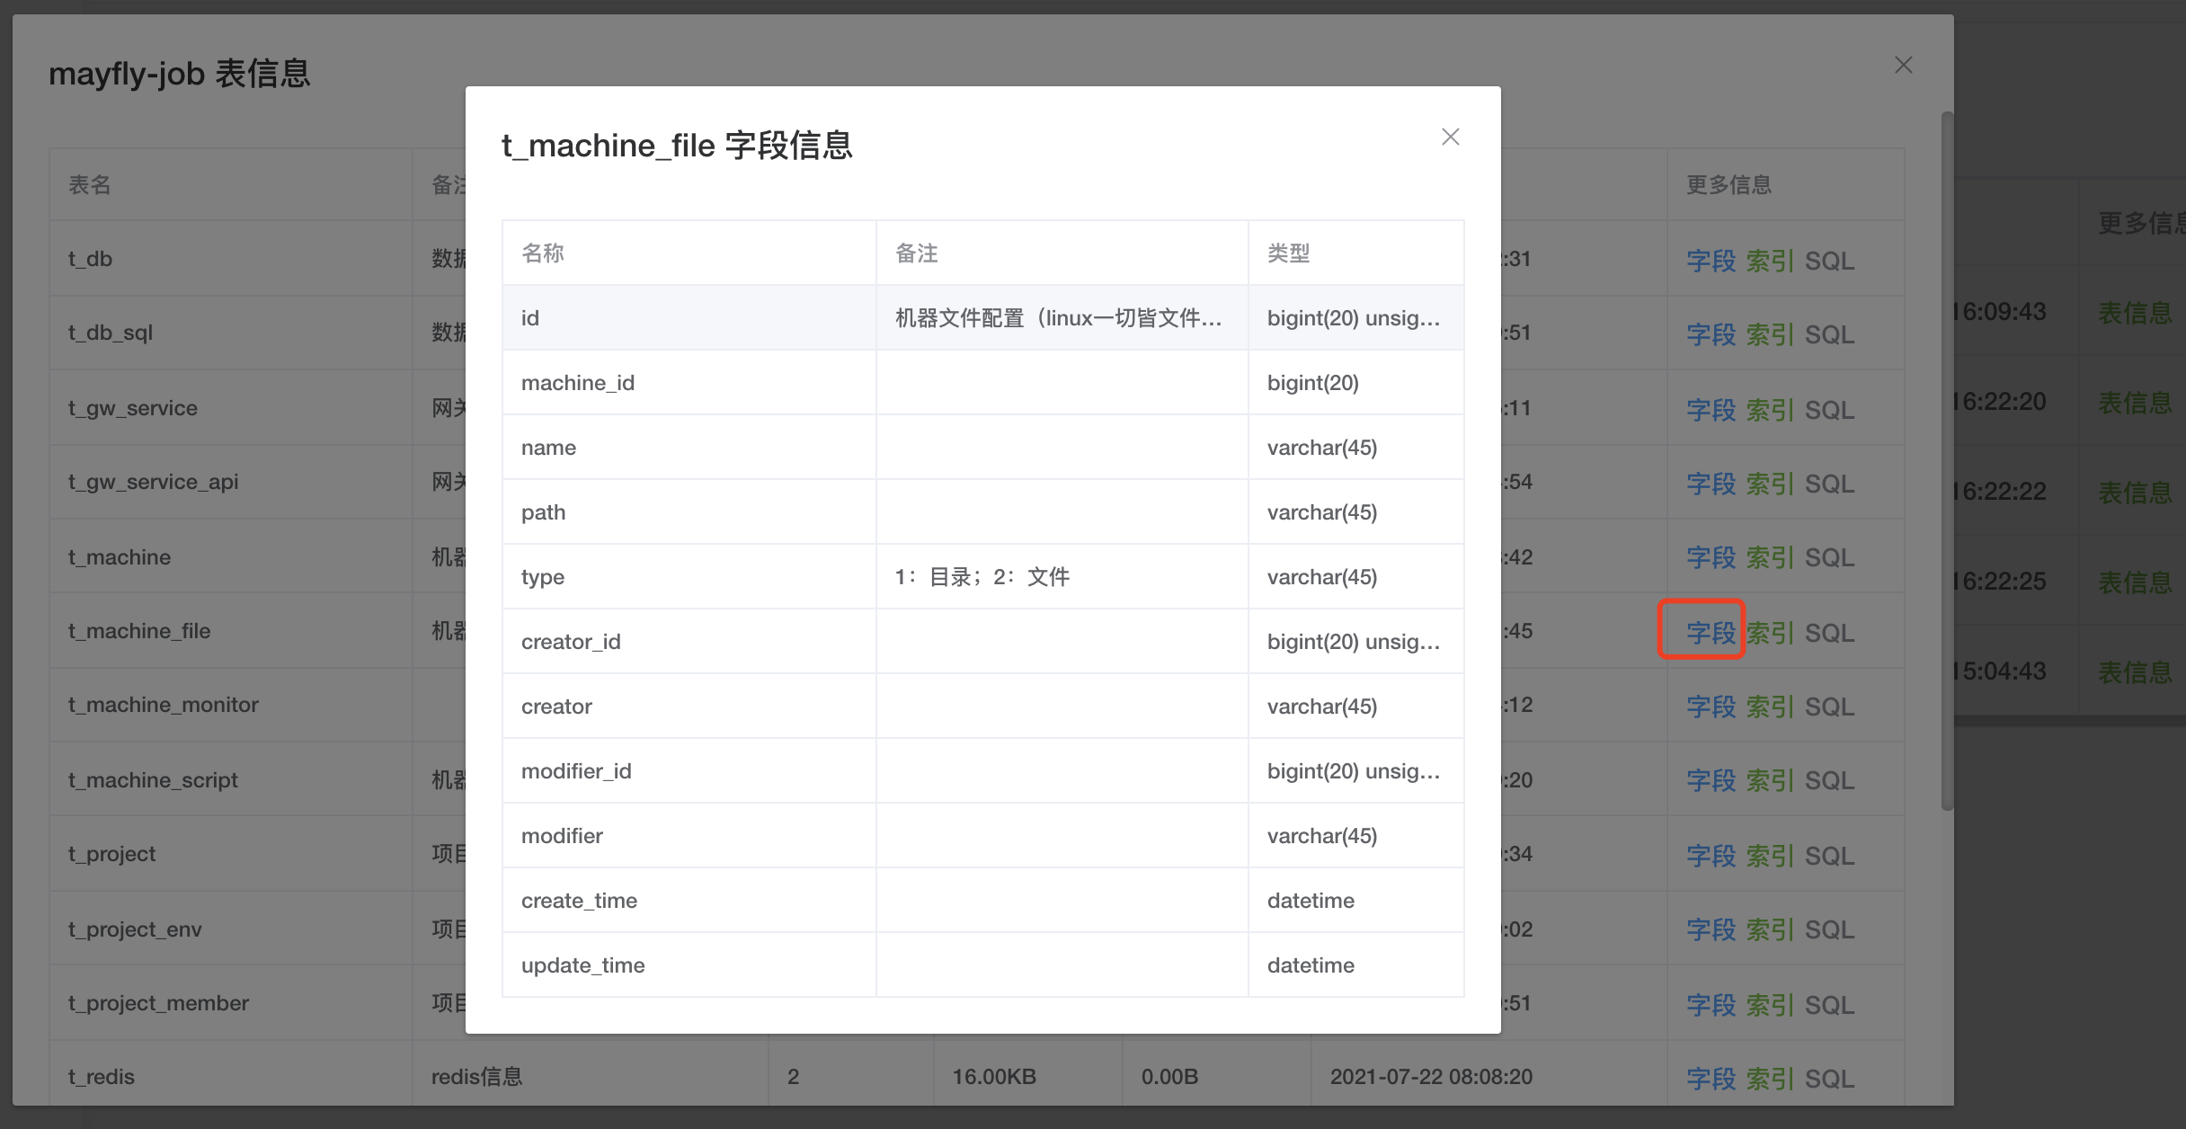Click the 名称 column header
Screen dimensions: 2186x1129
[543, 253]
